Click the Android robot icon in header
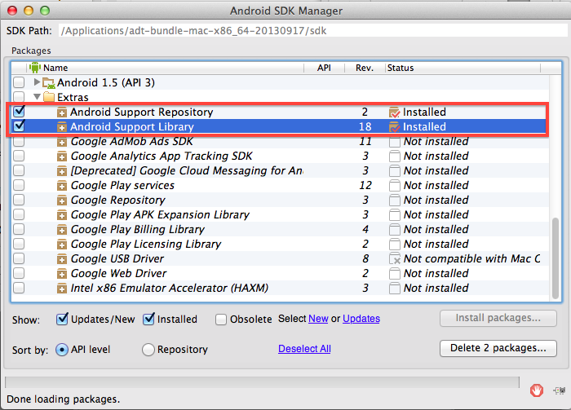This screenshot has height=410, width=571. click(35, 68)
